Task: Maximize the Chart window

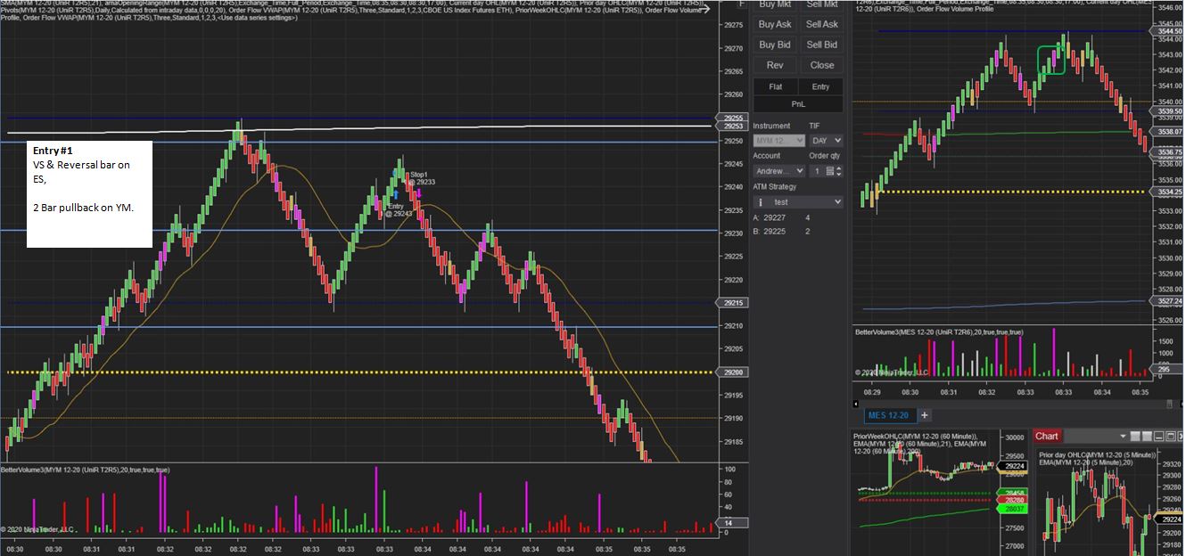Action: pos(1171,436)
